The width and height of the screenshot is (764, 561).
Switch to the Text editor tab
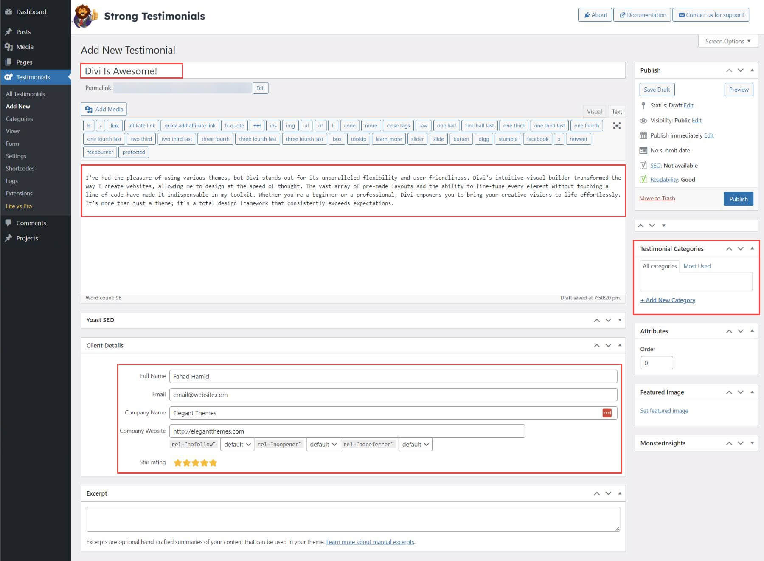click(616, 111)
